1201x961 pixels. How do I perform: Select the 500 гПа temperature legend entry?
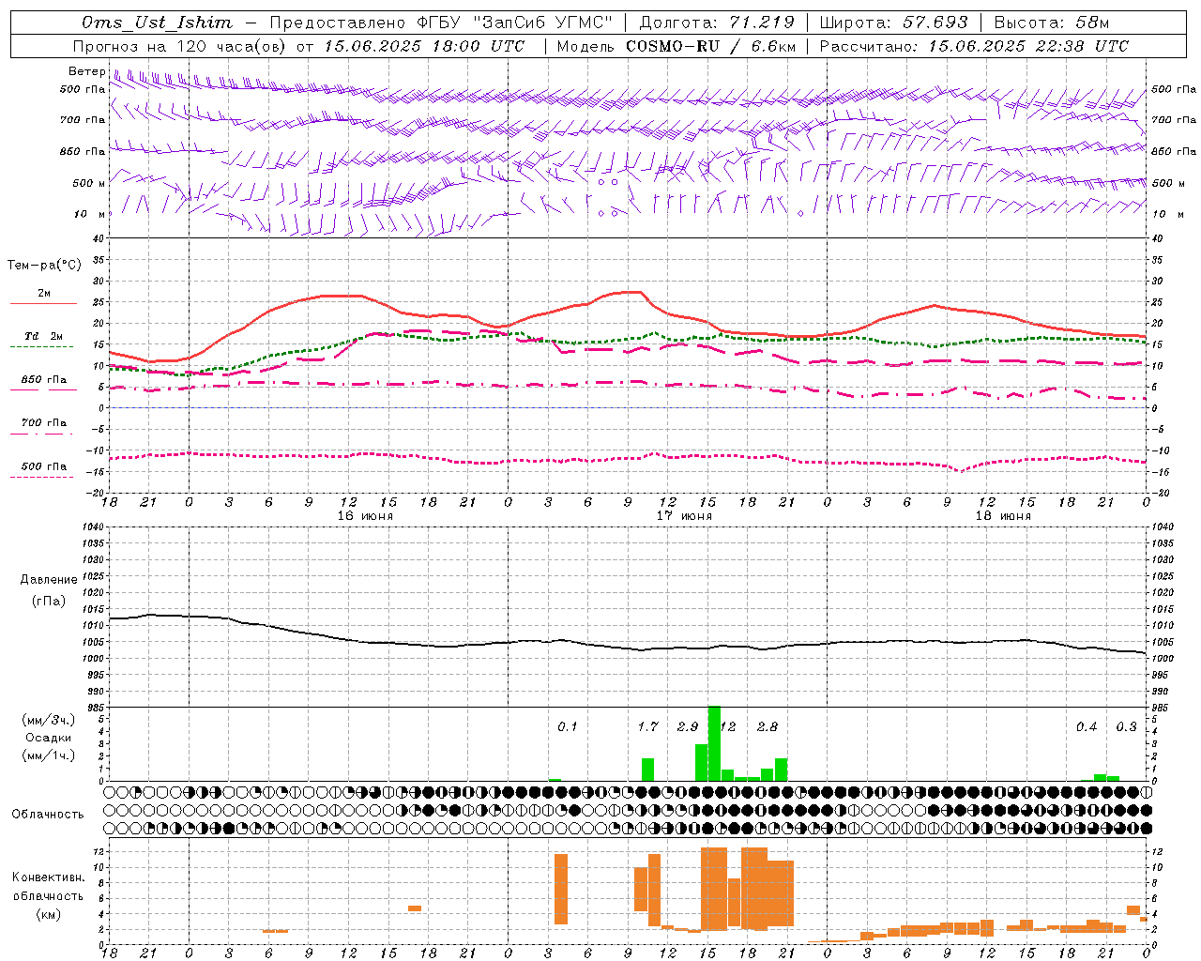pos(44,466)
